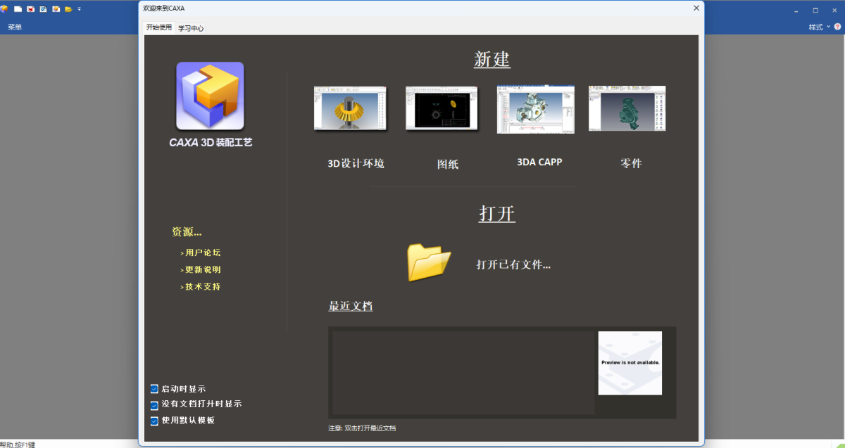Image resolution: width=845 pixels, height=448 pixels.
Task: Open the 菜单 menu
Action: pos(15,27)
